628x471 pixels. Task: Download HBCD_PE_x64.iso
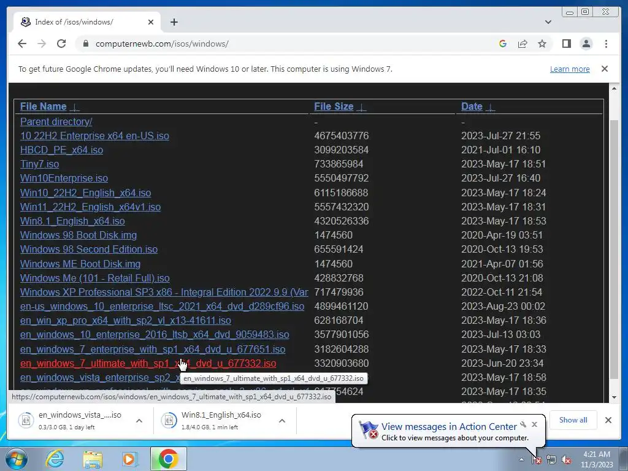coord(61,150)
